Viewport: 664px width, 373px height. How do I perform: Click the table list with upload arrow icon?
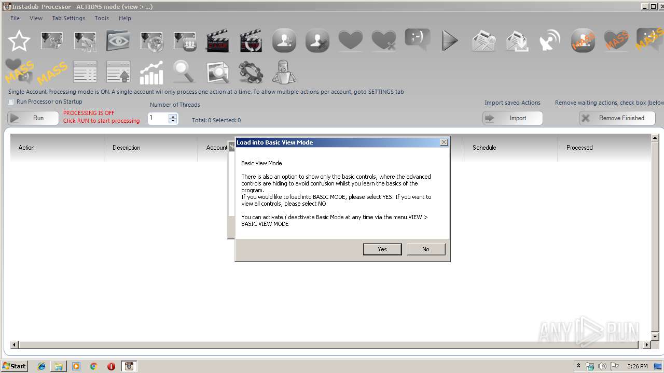click(118, 72)
